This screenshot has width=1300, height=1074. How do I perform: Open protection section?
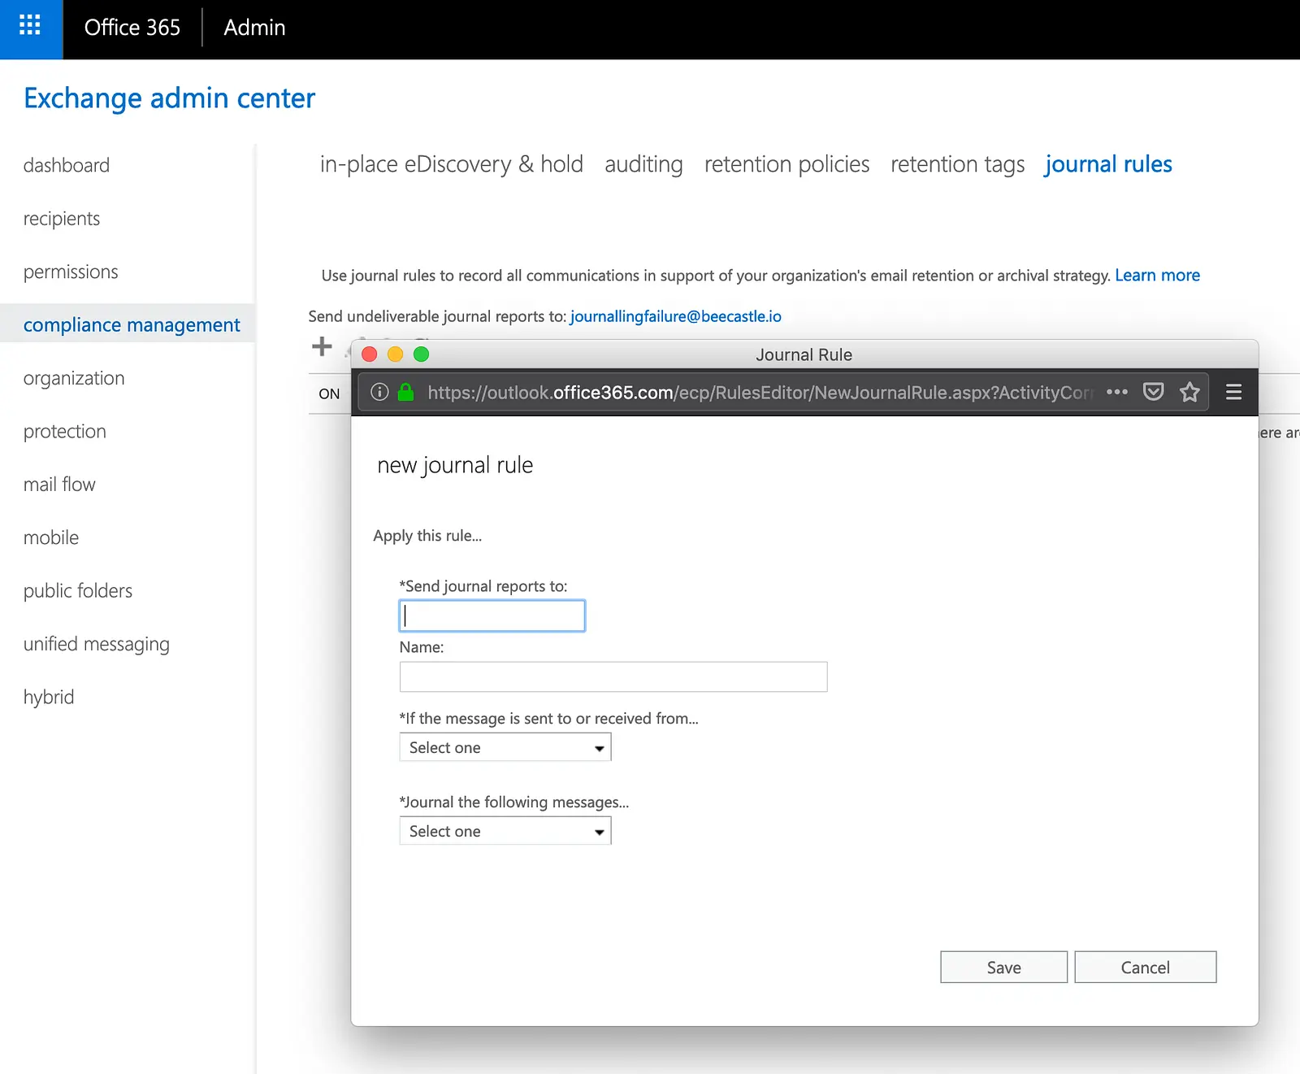click(x=65, y=432)
